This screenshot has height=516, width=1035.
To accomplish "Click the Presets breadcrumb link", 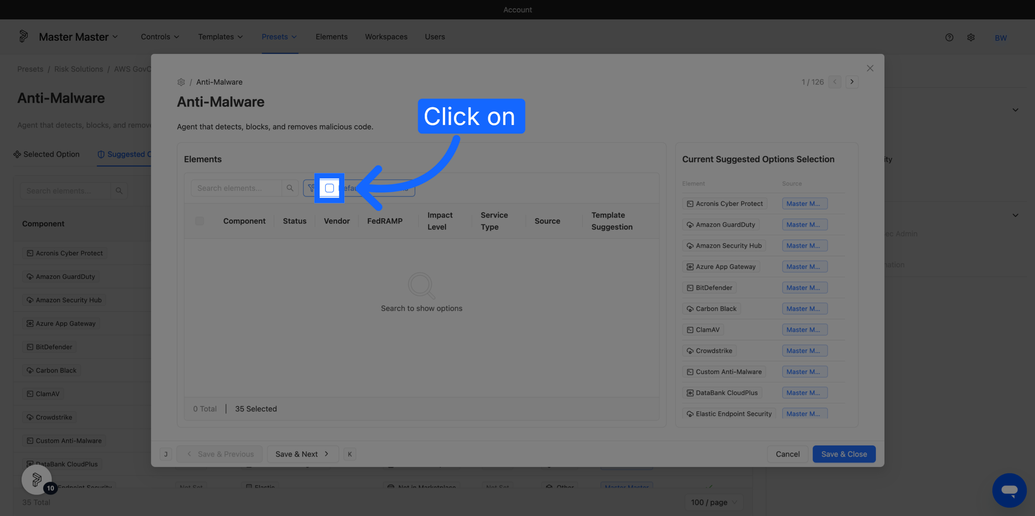I will pos(30,69).
